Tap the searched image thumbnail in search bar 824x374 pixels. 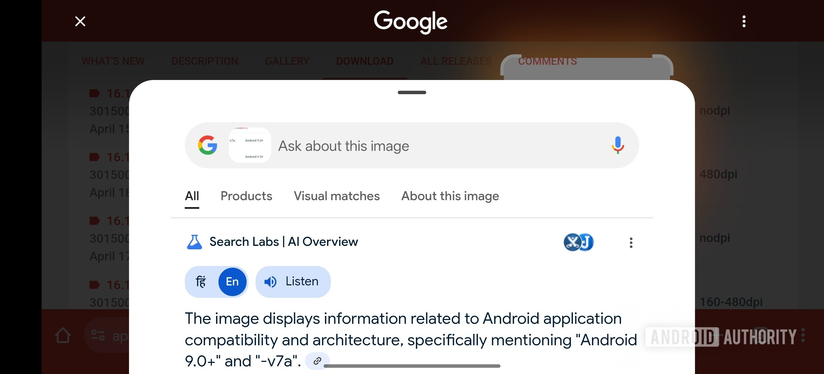click(x=250, y=145)
